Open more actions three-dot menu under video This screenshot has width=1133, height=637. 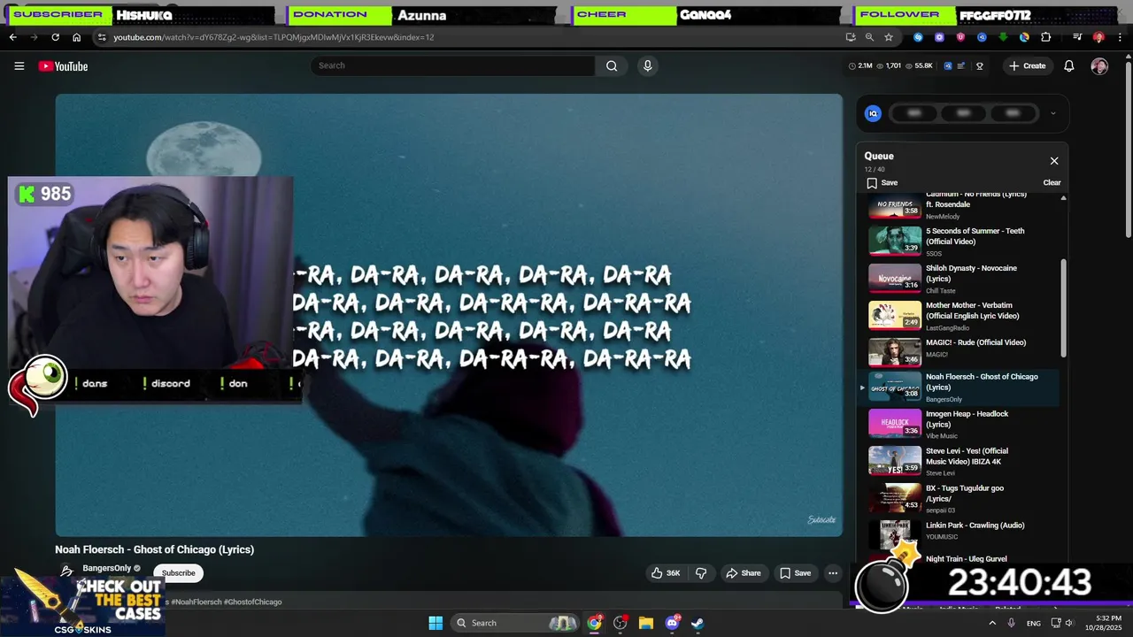(833, 573)
